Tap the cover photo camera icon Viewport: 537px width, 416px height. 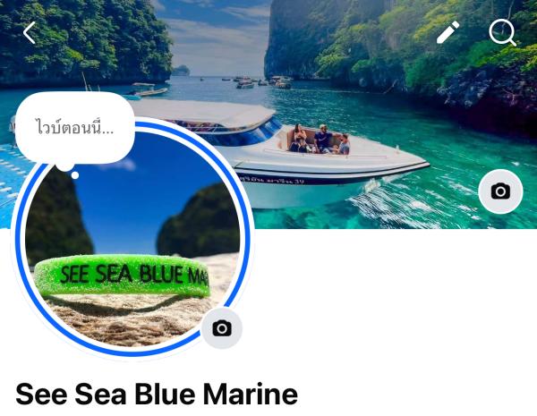(x=500, y=191)
